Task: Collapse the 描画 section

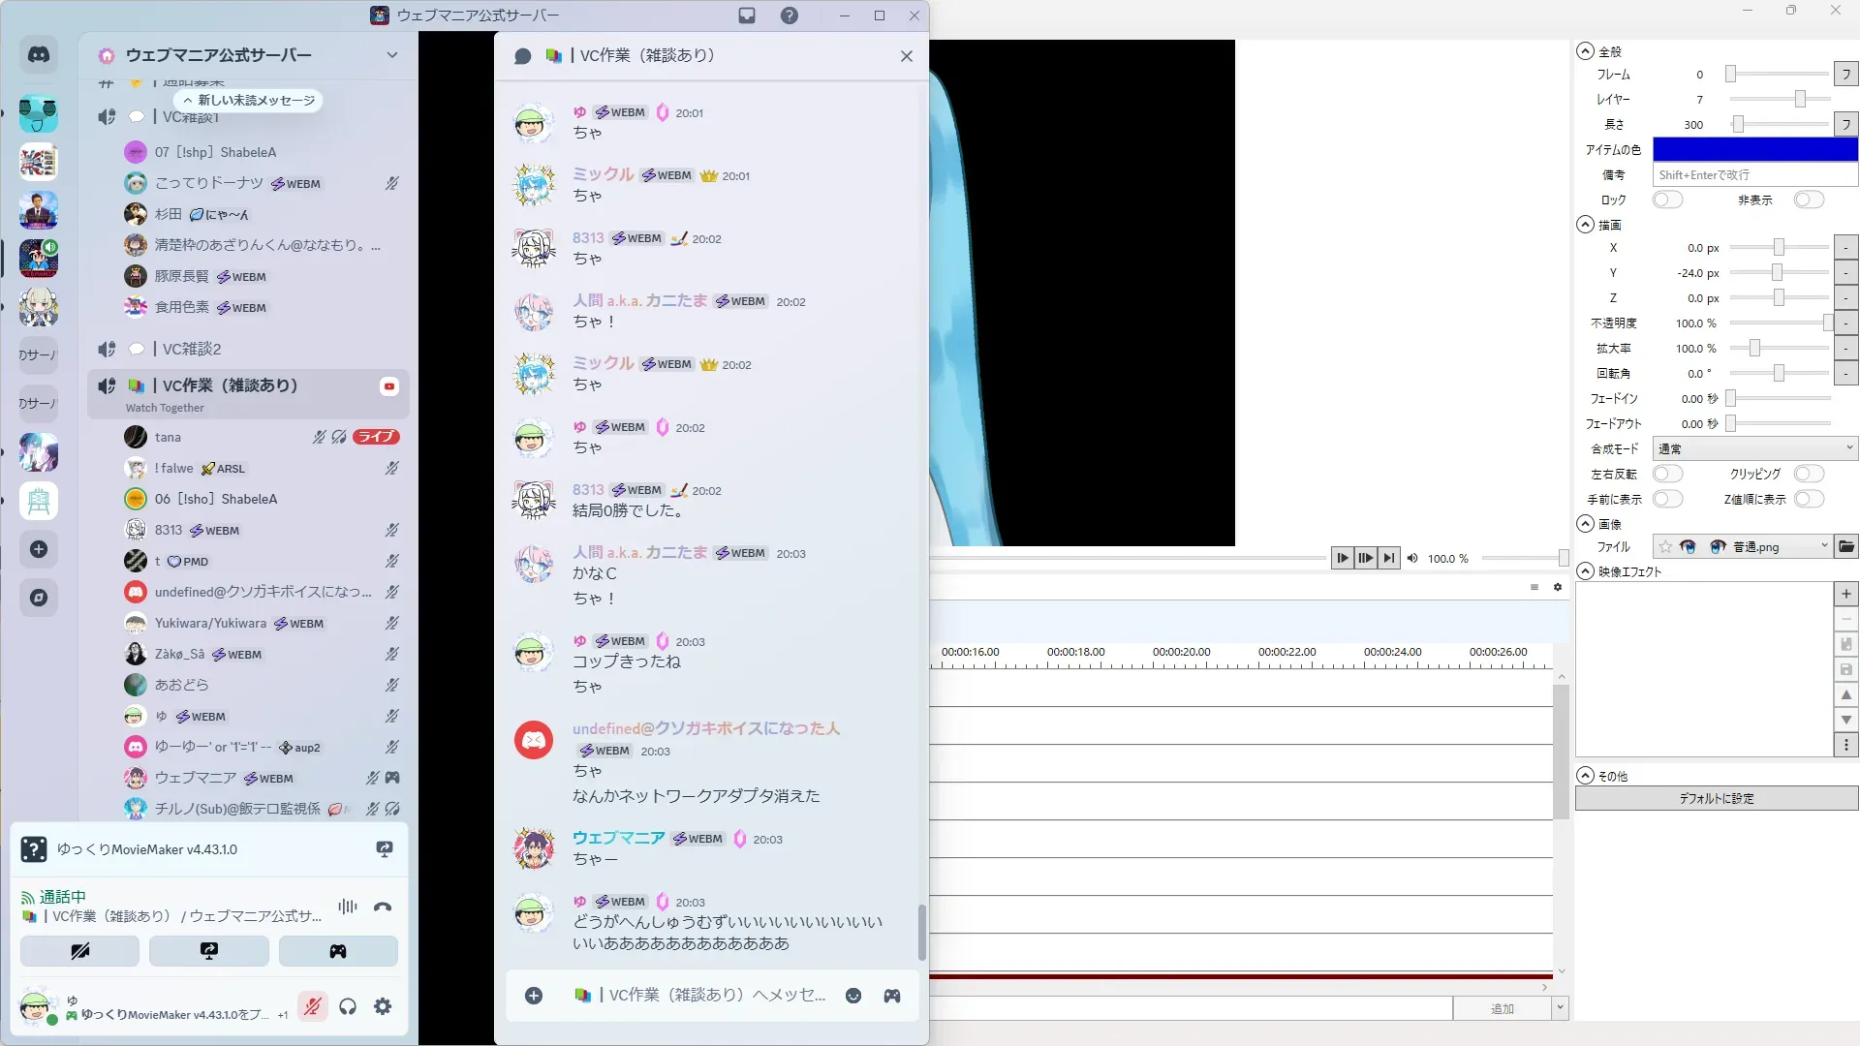Action: (1585, 225)
